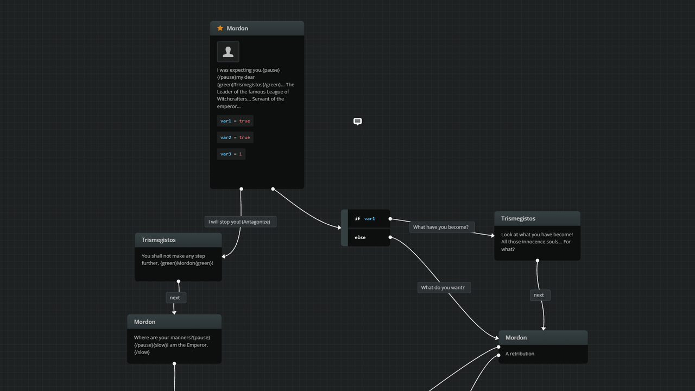The height and width of the screenshot is (391, 695).
Task: Select the 'I will stop you! (Antagonize)' link label
Action: 241,222
